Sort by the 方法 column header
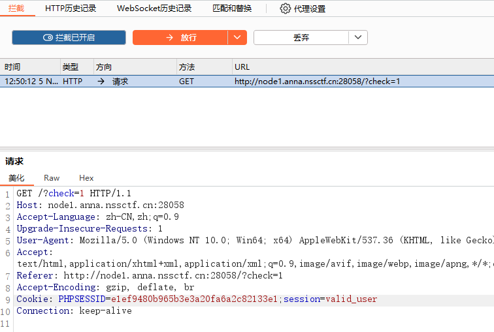 point(187,67)
